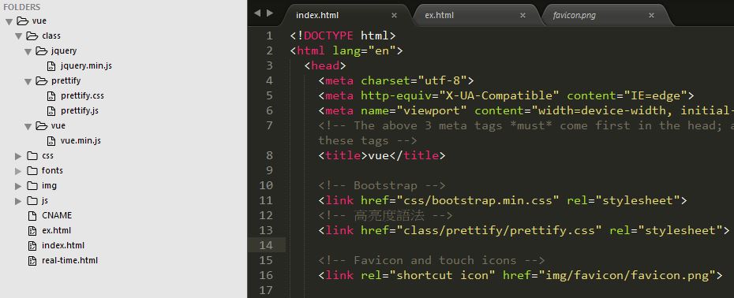The image size is (734, 298).
Task: Click the "css/bootstrap.min.css" href value
Action: point(478,200)
